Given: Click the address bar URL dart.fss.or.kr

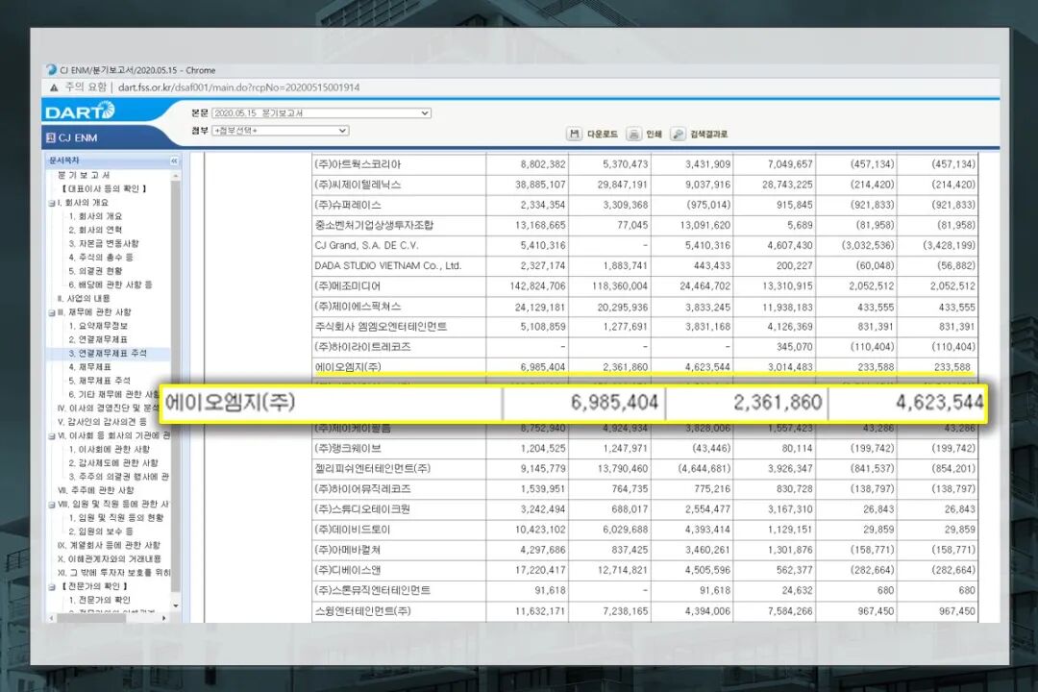Looking at the screenshot, I should coord(239,87).
